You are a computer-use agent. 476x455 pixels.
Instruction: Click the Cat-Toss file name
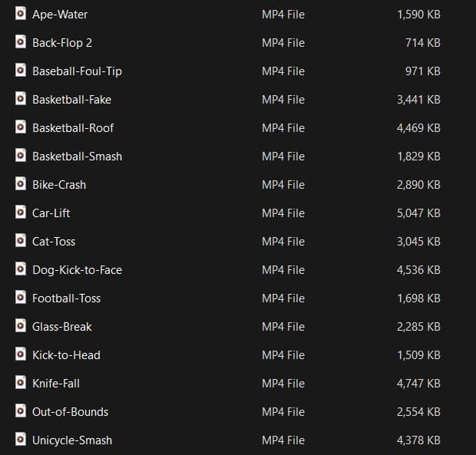tap(54, 242)
